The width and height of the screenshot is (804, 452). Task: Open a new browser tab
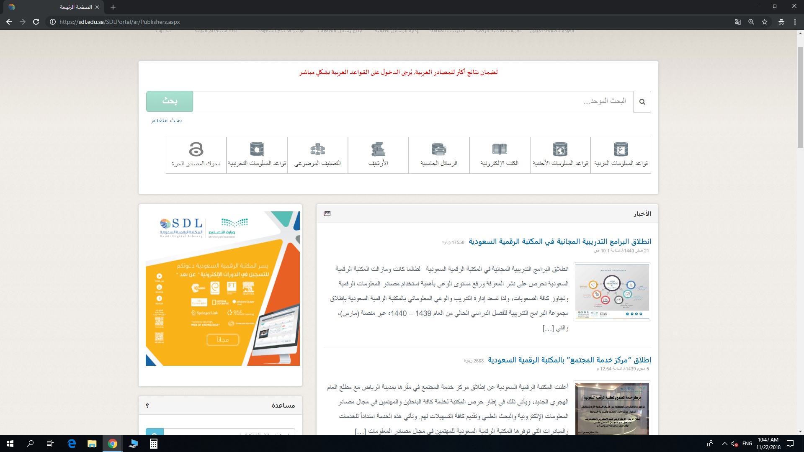pos(113,7)
